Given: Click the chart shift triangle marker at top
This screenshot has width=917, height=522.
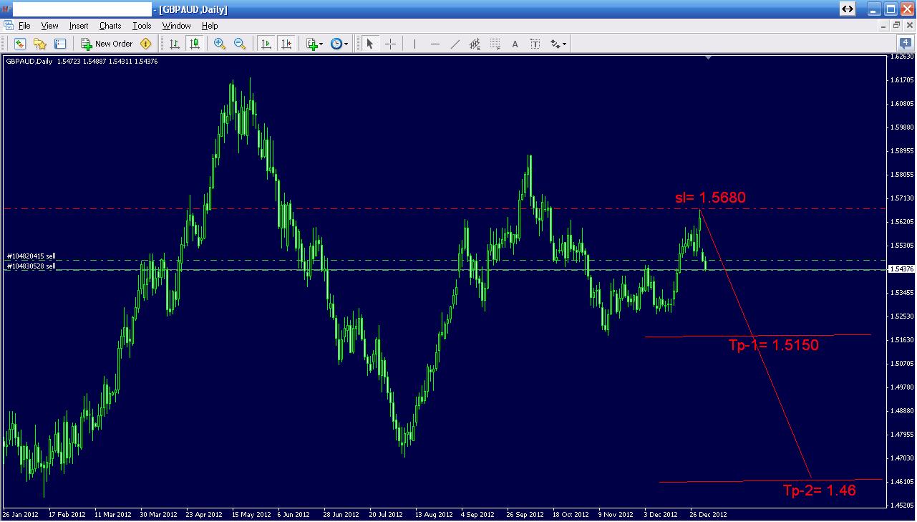Looking at the screenshot, I should pos(708,57).
